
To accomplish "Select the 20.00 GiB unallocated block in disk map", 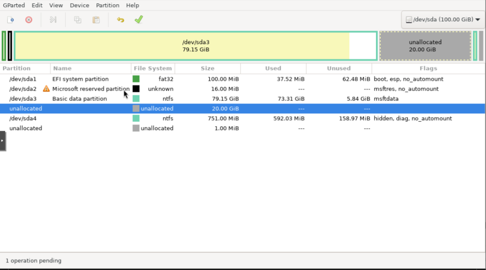I will [425, 46].
